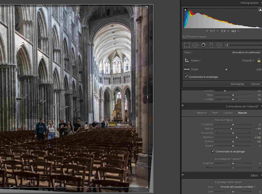Select the Radial Filter tool icon
This screenshot has width=262, height=194.
(x=219, y=45)
